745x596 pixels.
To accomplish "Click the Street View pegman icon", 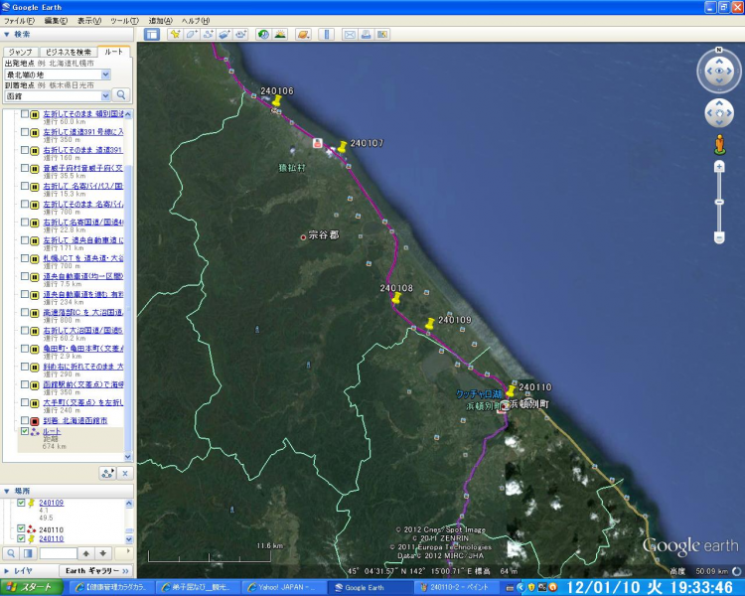I will click(719, 144).
